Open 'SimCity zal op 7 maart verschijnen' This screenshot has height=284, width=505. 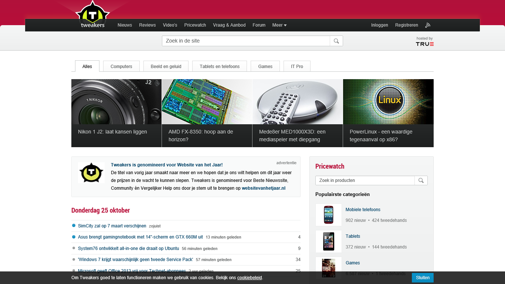(x=112, y=226)
